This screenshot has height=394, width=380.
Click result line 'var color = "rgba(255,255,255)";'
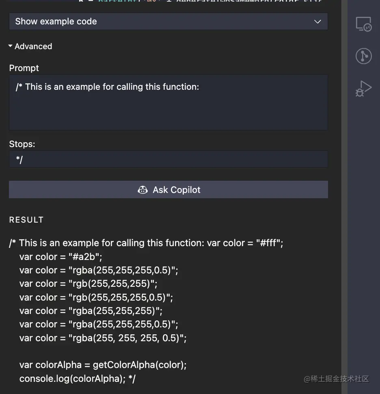click(91, 311)
